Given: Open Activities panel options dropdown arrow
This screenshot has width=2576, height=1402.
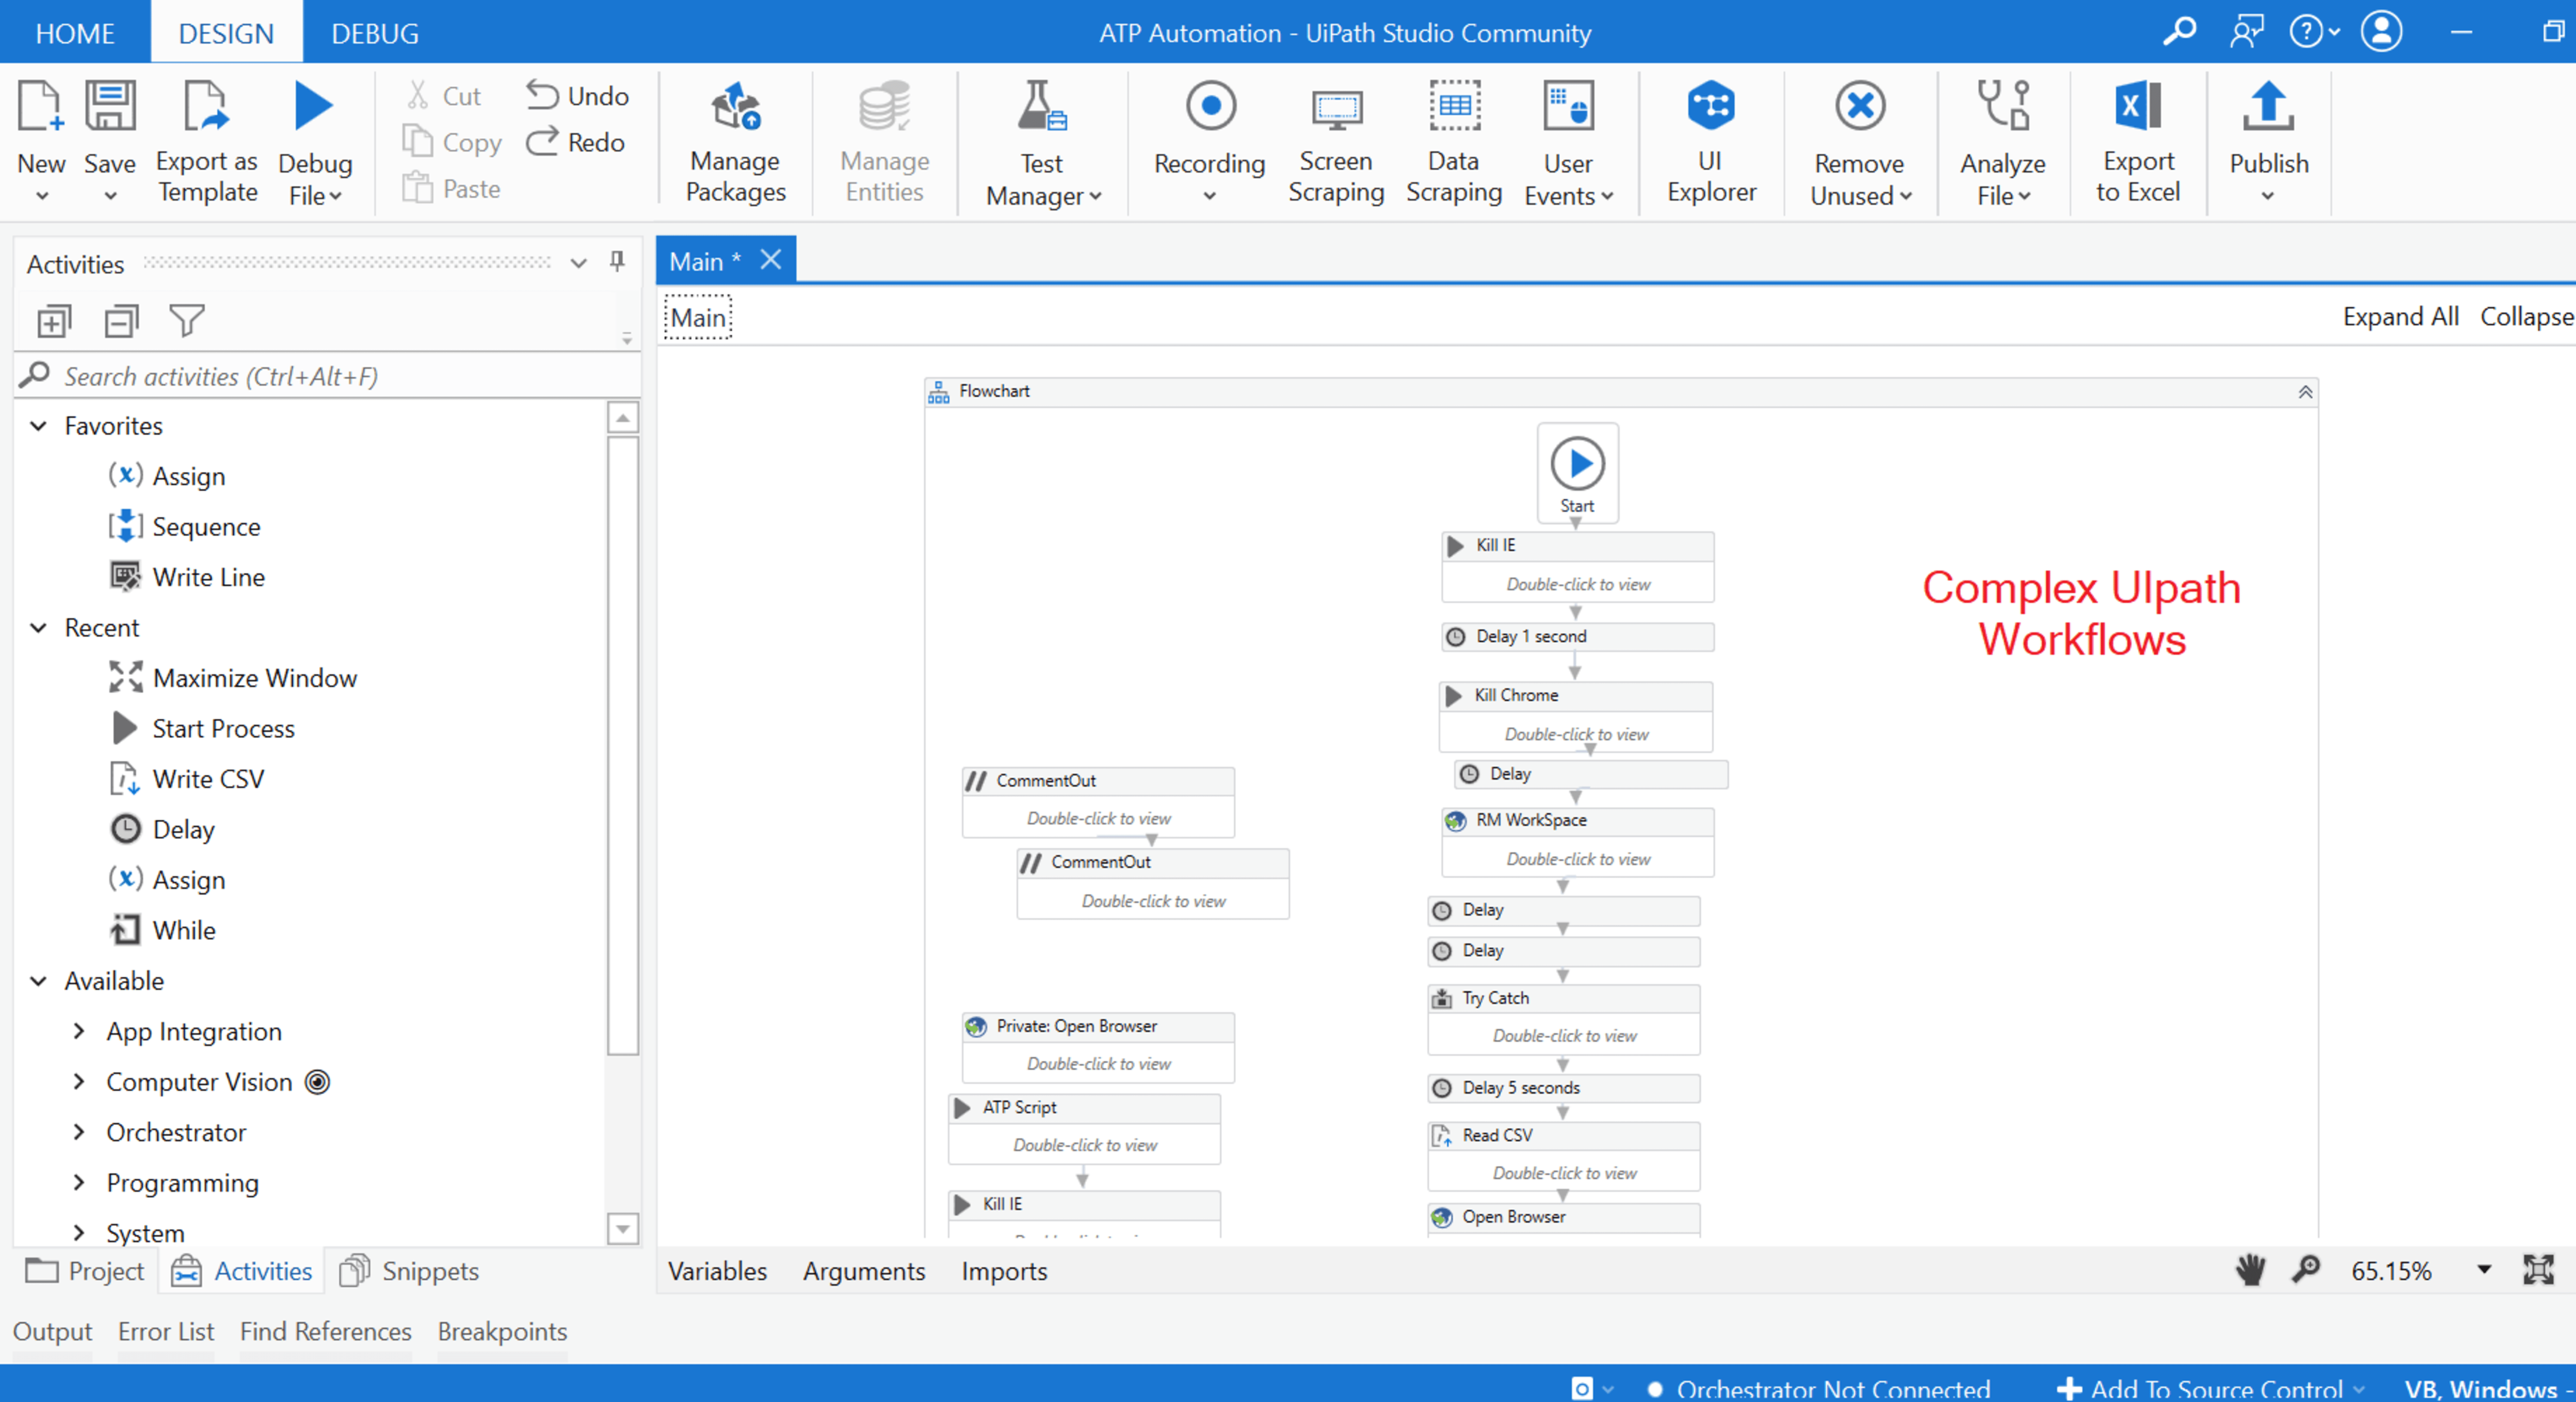Looking at the screenshot, I should (578, 263).
